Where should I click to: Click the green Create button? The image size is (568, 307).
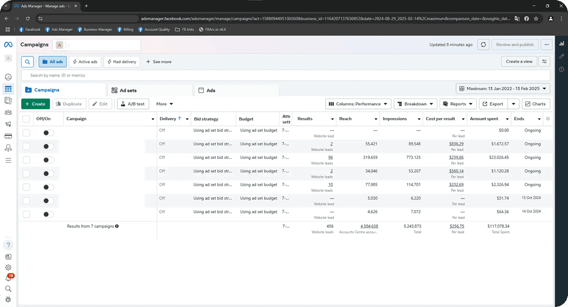35,104
